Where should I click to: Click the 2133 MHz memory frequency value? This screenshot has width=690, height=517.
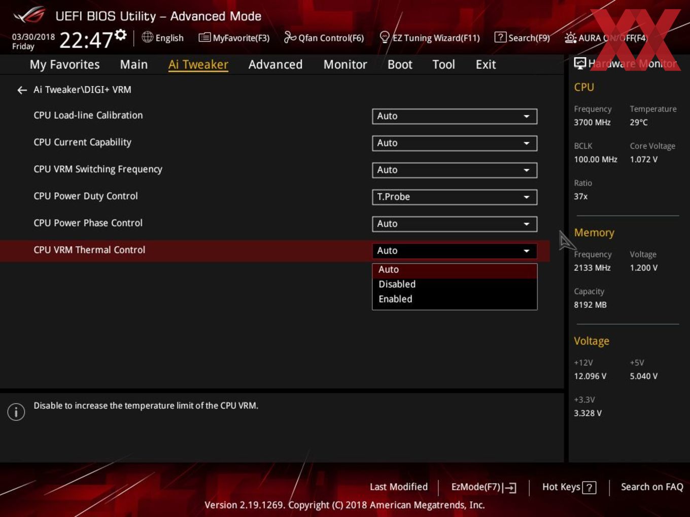pyautogui.click(x=592, y=268)
